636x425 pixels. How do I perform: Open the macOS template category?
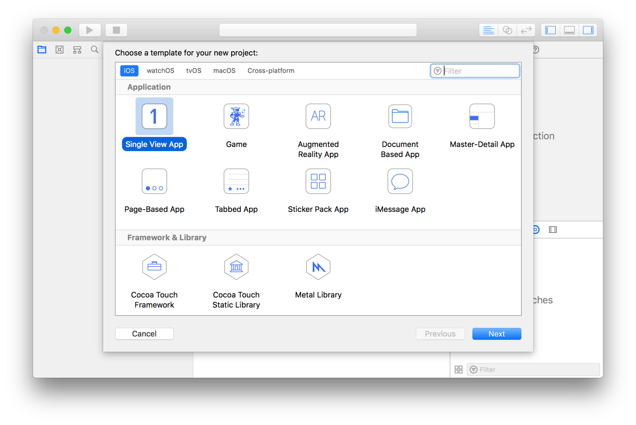(x=224, y=71)
